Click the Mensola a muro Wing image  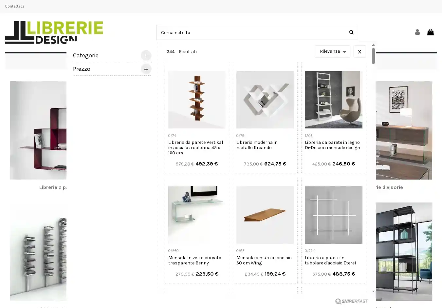[x=265, y=215]
